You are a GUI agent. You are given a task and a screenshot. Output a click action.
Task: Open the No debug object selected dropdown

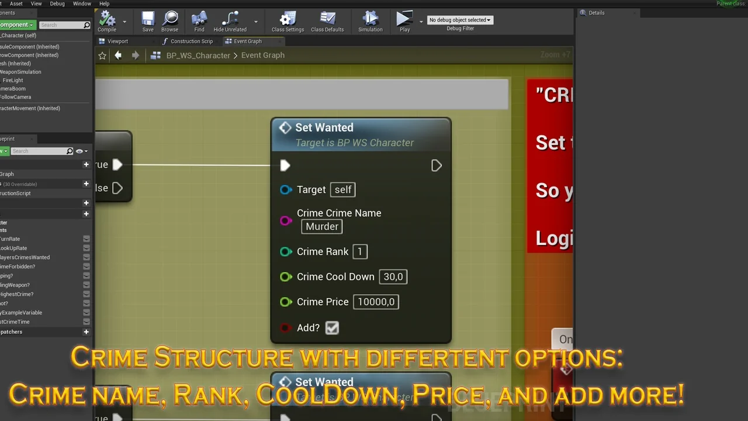pos(460,19)
